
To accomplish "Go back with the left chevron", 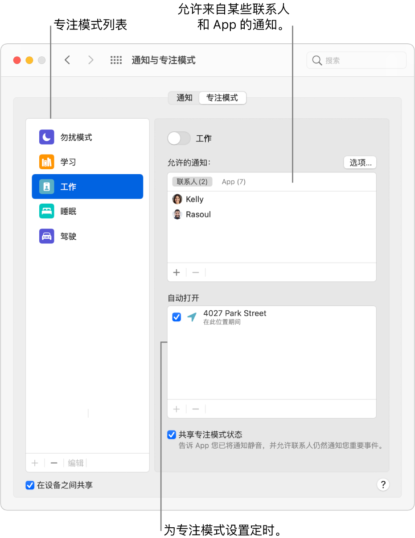I will coord(67,60).
